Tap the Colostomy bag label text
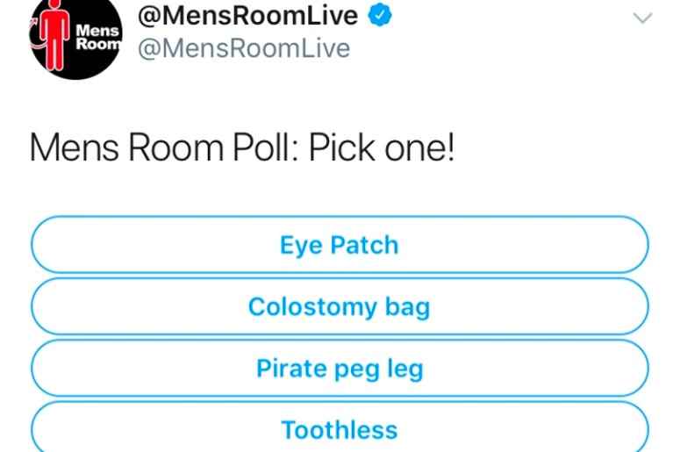 [x=340, y=307]
